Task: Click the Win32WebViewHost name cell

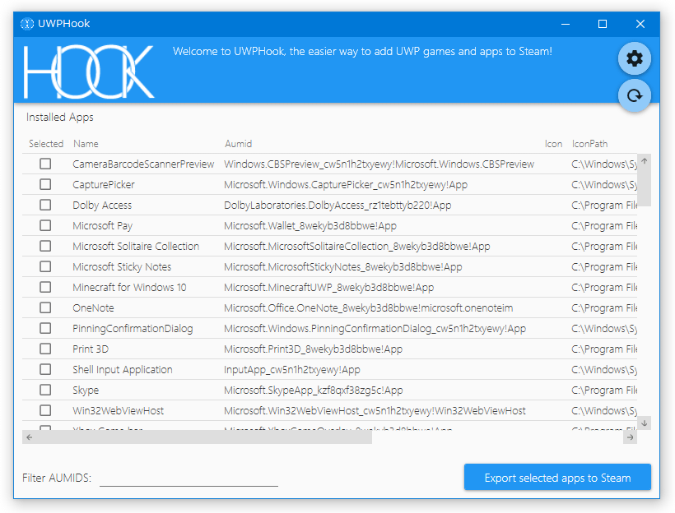Action: 118,411
